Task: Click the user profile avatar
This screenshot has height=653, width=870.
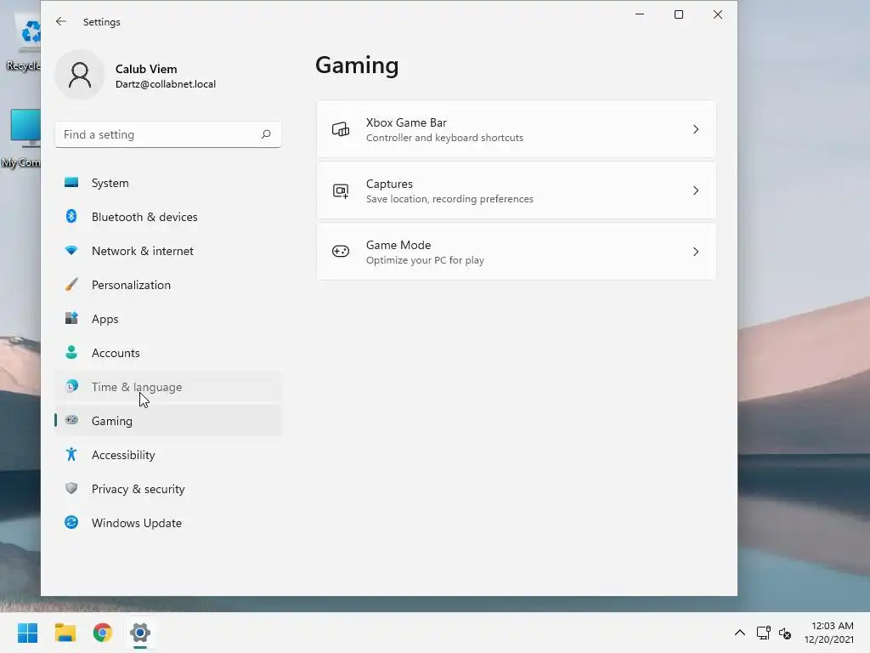Action: [x=79, y=75]
